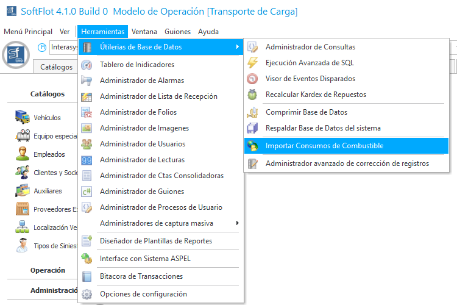Image resolution: width=457 pixels, height=305 pixels.
Task: Open the Ventana menu
Action: point(144,32)
